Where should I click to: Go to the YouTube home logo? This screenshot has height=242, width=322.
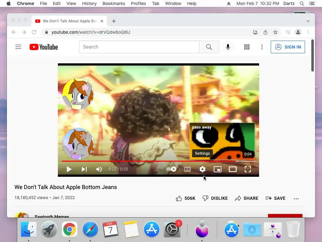pyautogui.click(x=44, y=47)
